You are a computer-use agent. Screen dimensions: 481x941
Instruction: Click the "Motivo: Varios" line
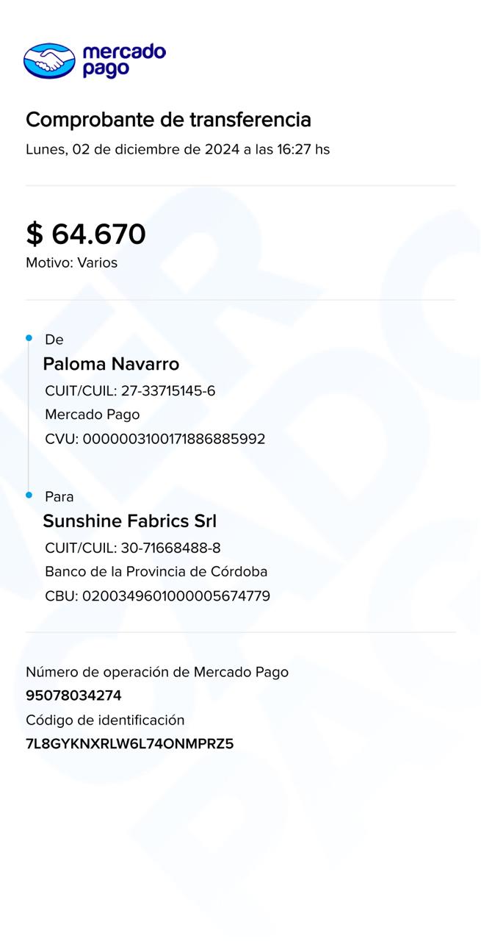(x=71, y=262)
